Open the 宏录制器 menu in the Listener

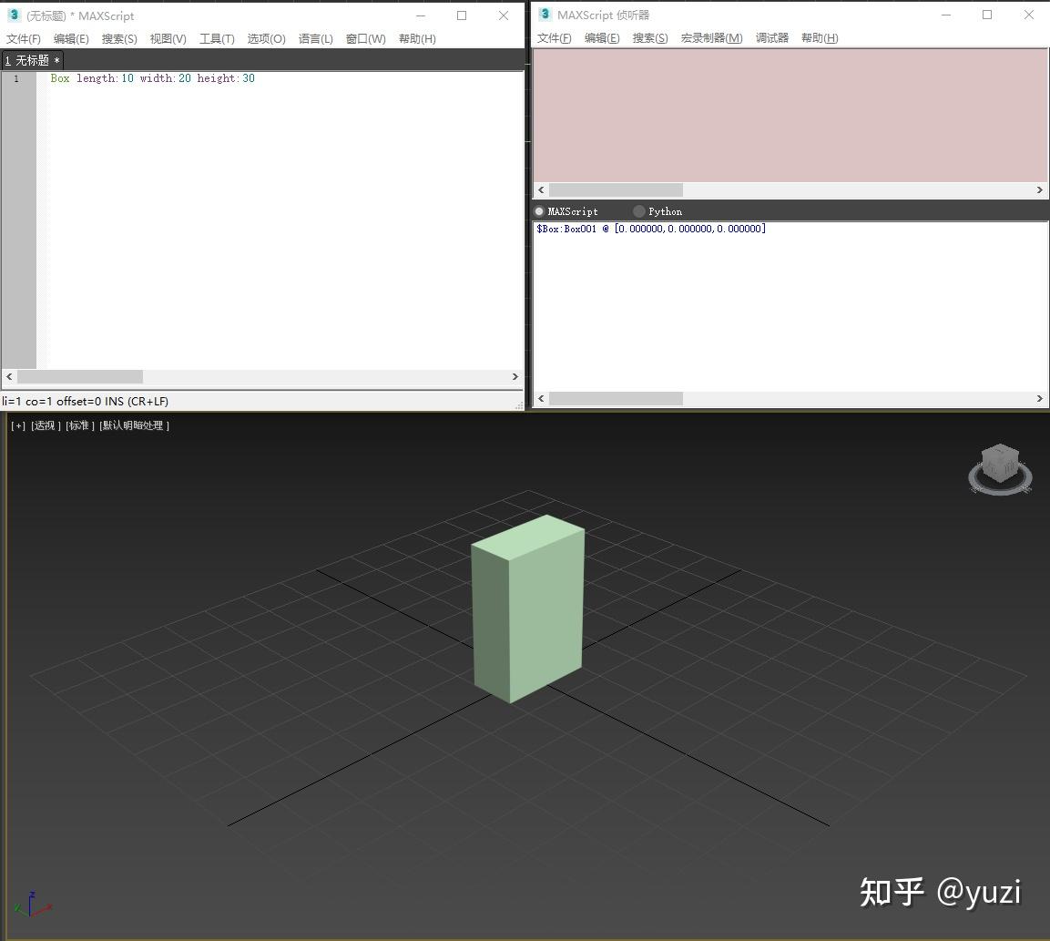[x=711, y=37]
